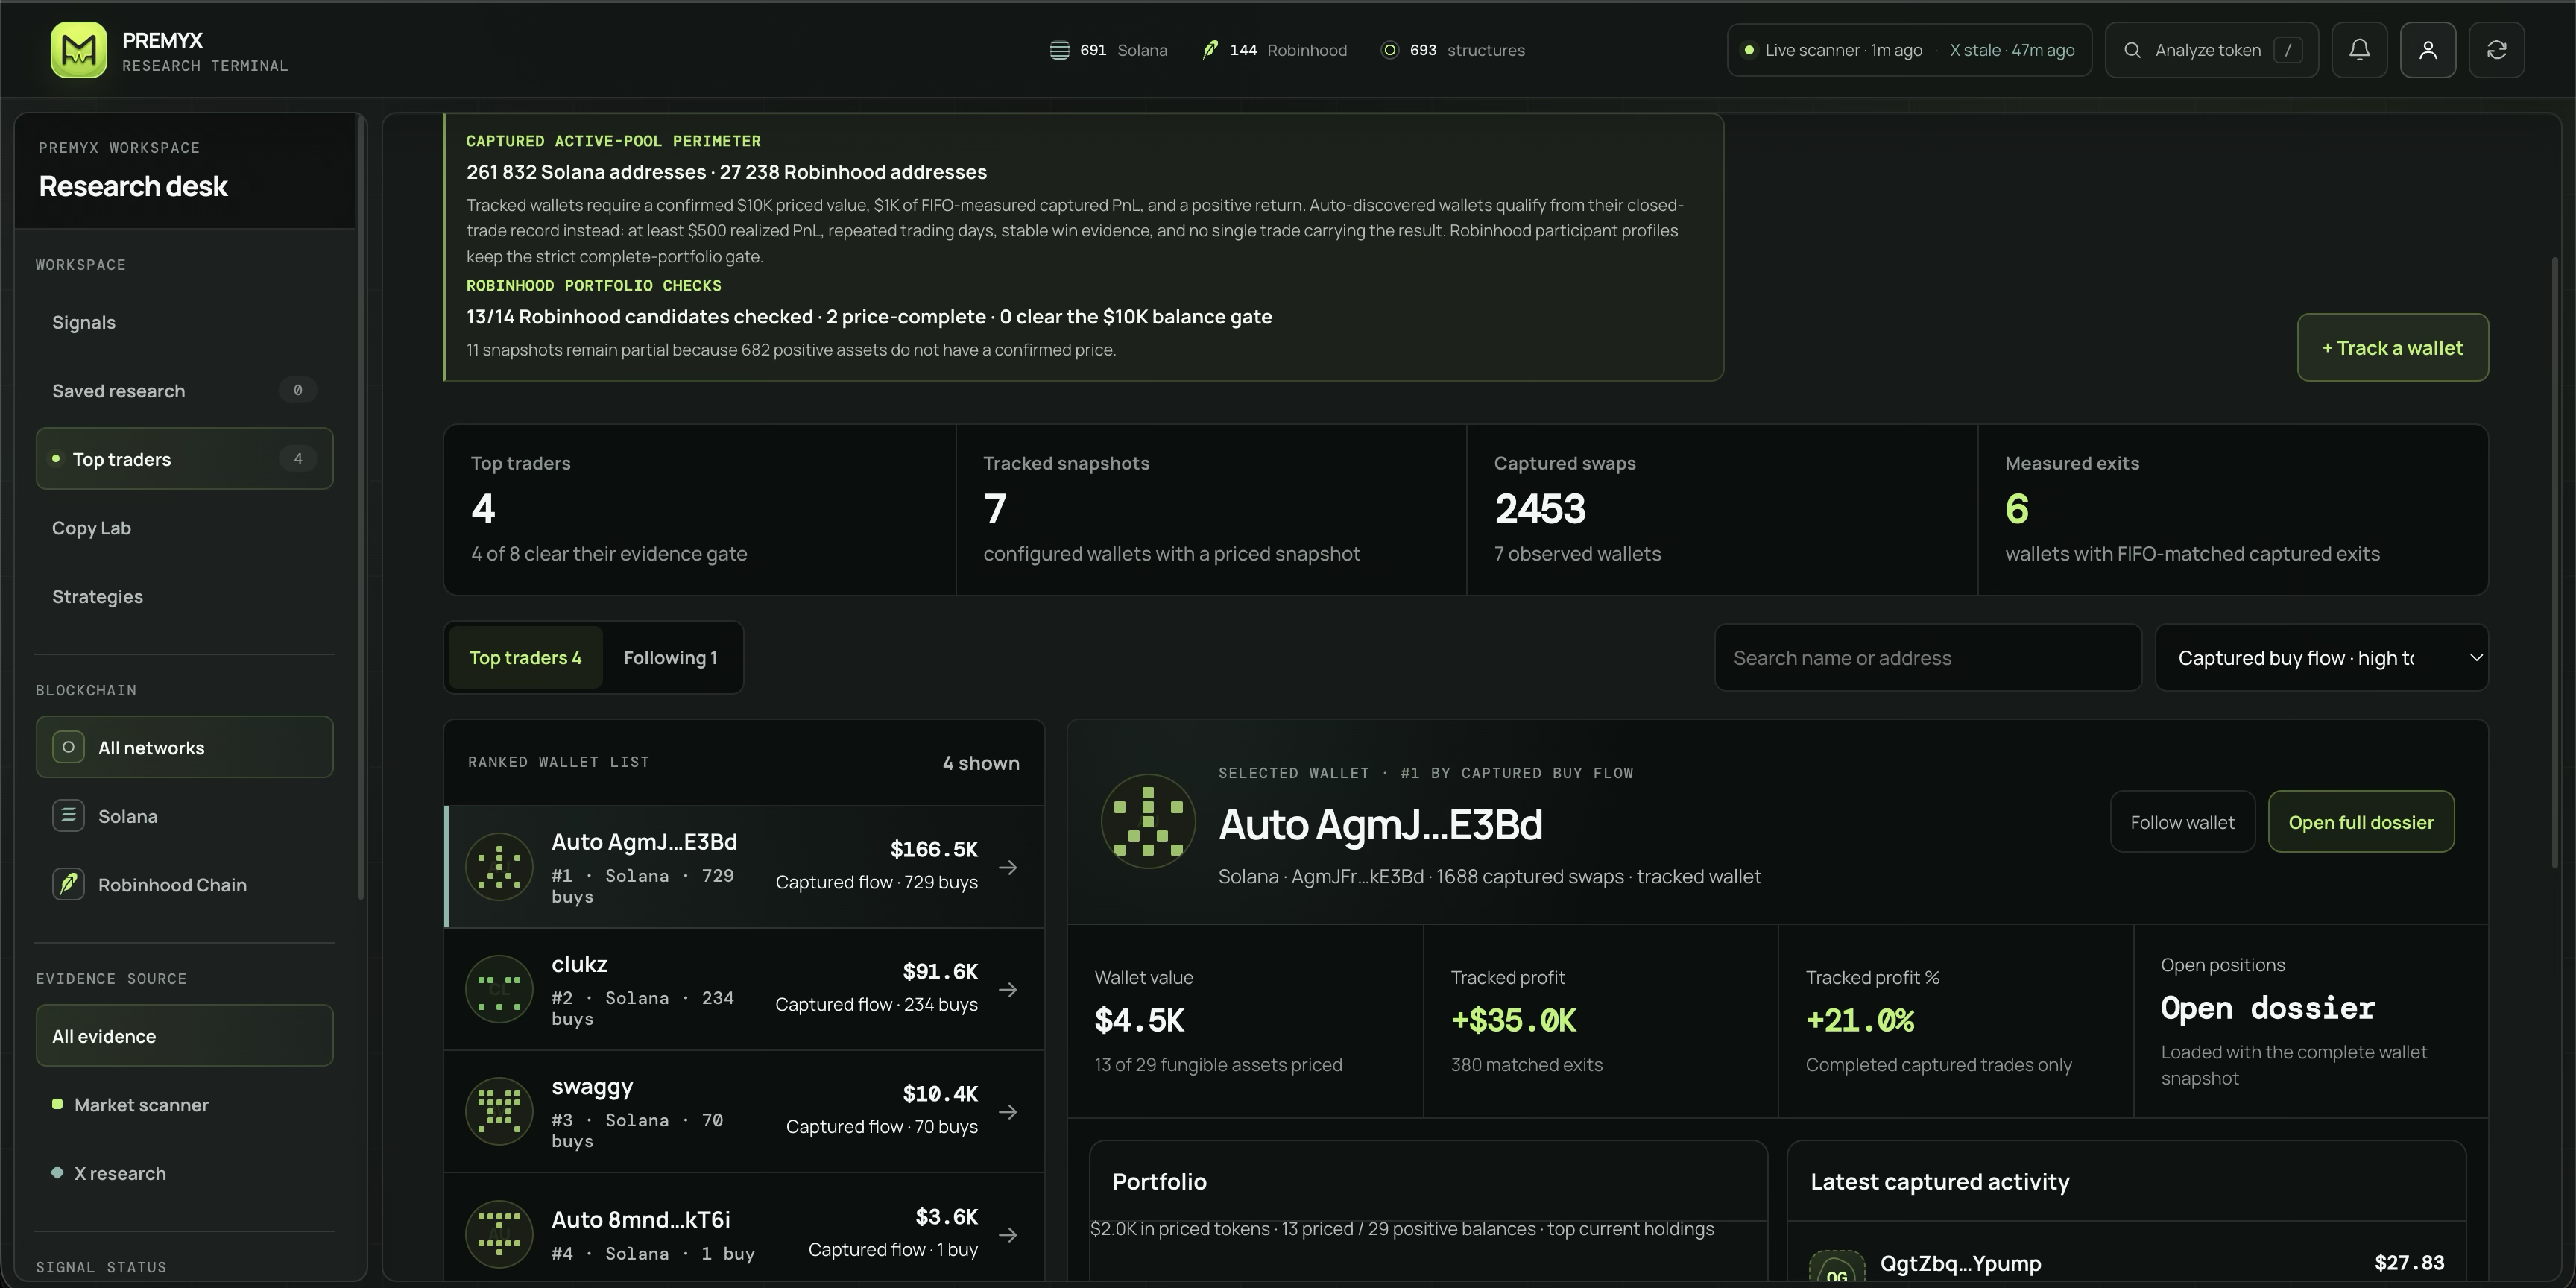This screenshot has height=1288, width=2576.
Task: Filter evidence by Market scanner
Action: pos(185,1104)
